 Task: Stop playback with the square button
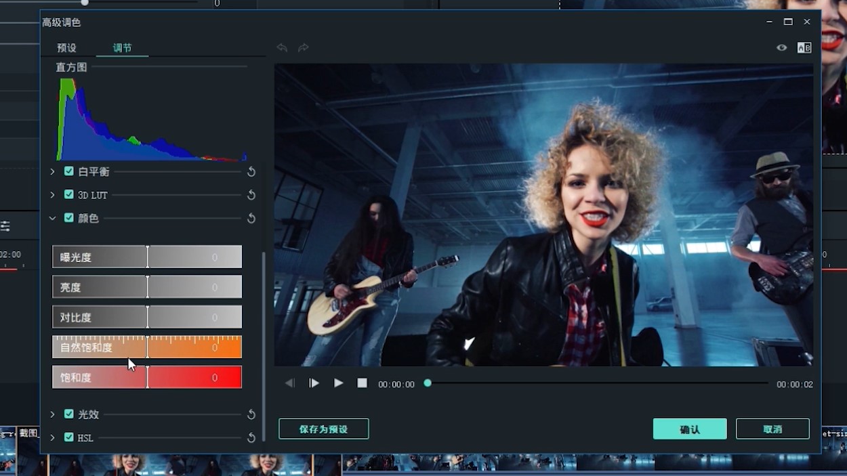click(x=363, y=383)
